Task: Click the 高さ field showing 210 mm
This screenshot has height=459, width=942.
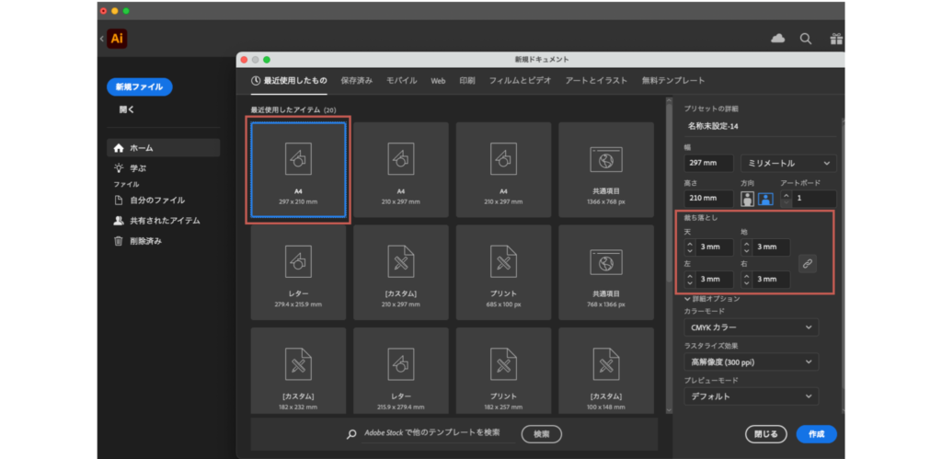Action: pyautogui.click(x=709, y=199)
